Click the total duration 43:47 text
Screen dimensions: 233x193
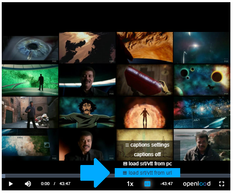[x=65, y=184]
